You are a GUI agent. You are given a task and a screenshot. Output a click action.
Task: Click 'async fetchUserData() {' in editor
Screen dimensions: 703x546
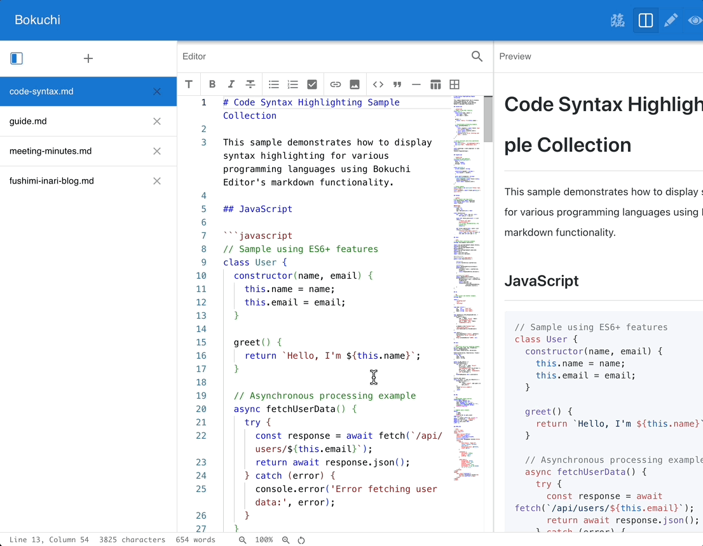(296, 409)
